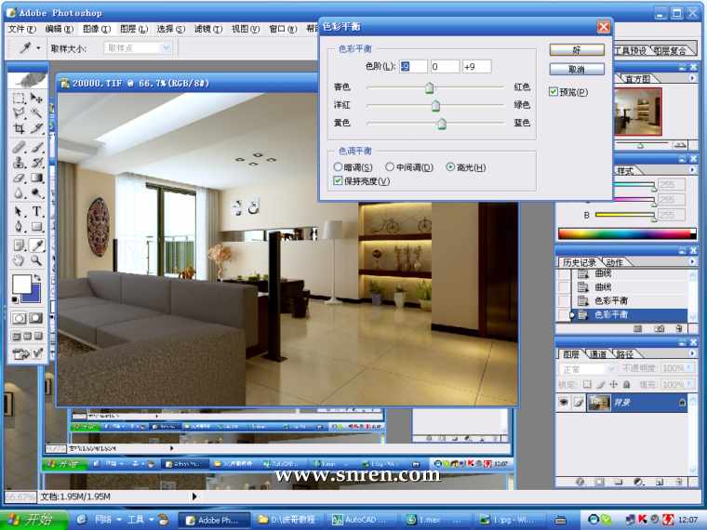Screen dimensions: 707x530
Task: Reset to default black and white colors
Action: point(15,299)
